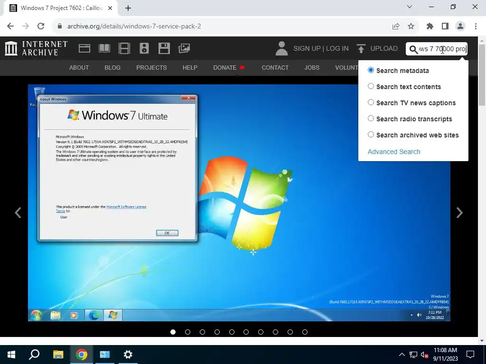Go back with the browser back arrow
Viewport: 486px width, 364px height.
10,26
